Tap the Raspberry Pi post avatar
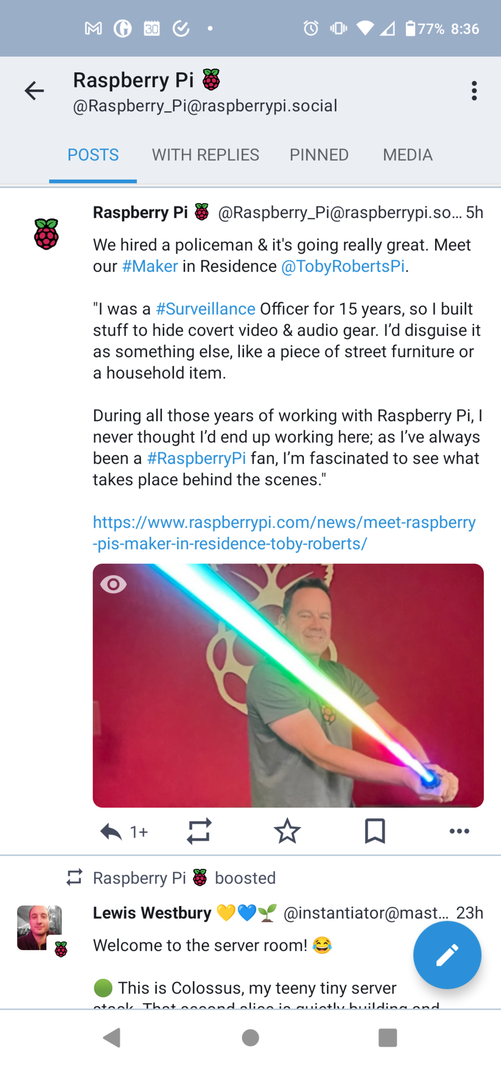Screen dimensions: 501x1067 [x=46, y=234]
